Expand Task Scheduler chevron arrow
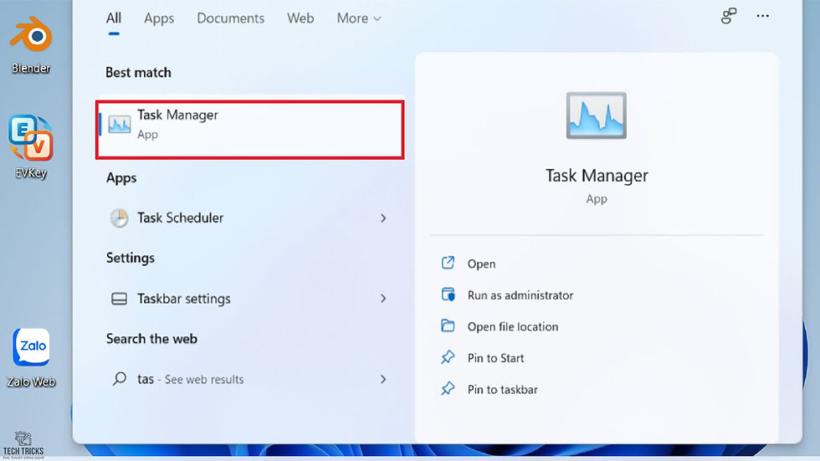Viewport: 820px width, 461px height. [383, 218]
